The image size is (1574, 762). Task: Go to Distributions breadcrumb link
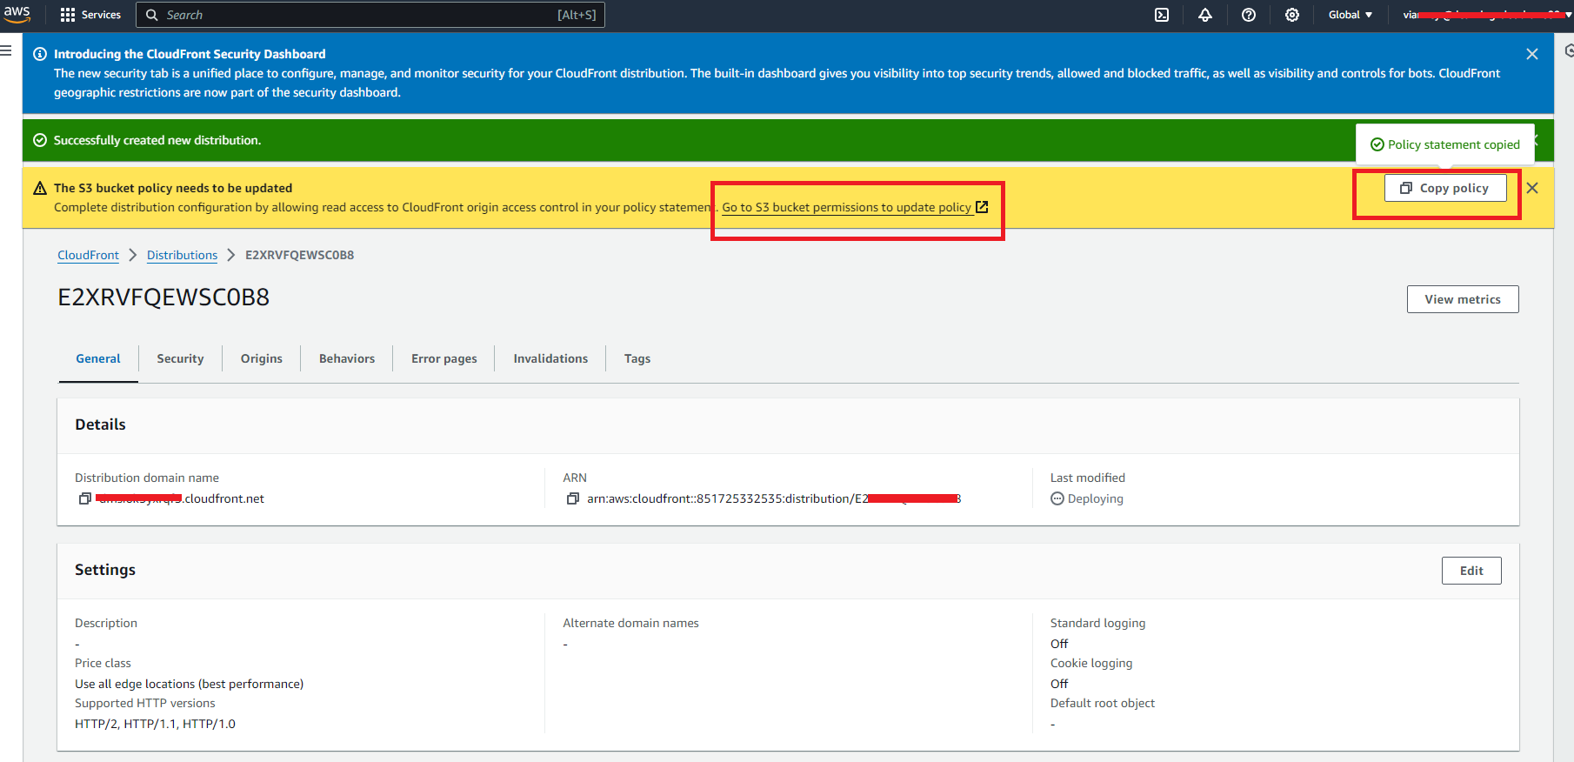click(x=182, y=255)
